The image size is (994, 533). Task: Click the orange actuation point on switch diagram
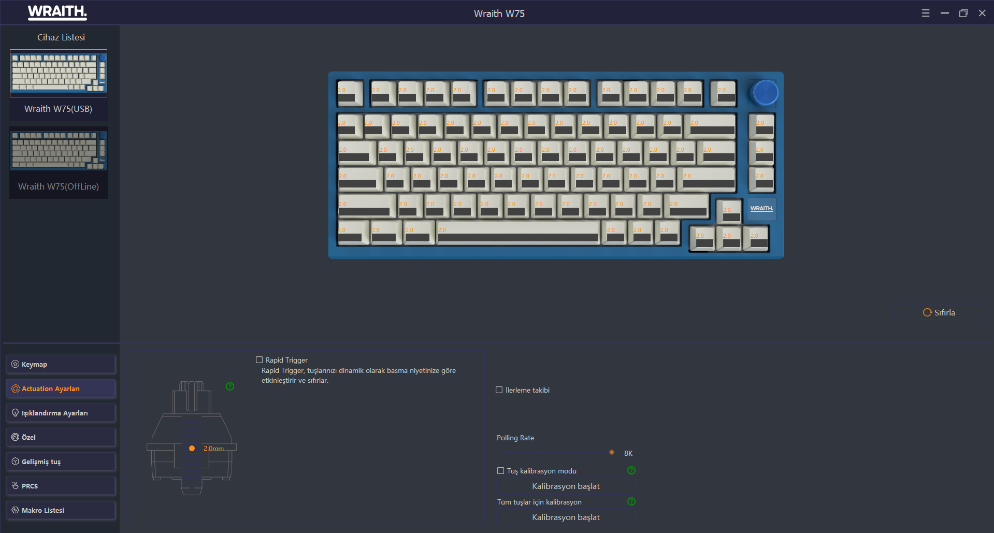tap(192, 448)
